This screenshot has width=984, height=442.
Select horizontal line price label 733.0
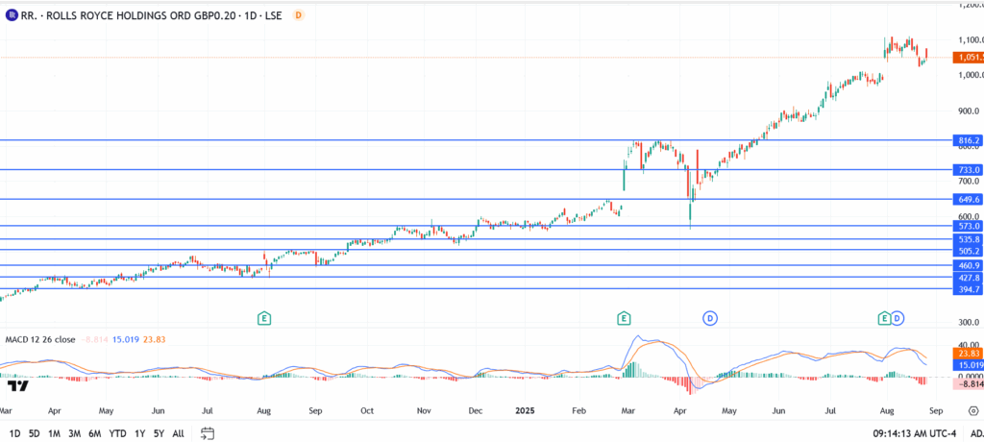coord(969,169)
